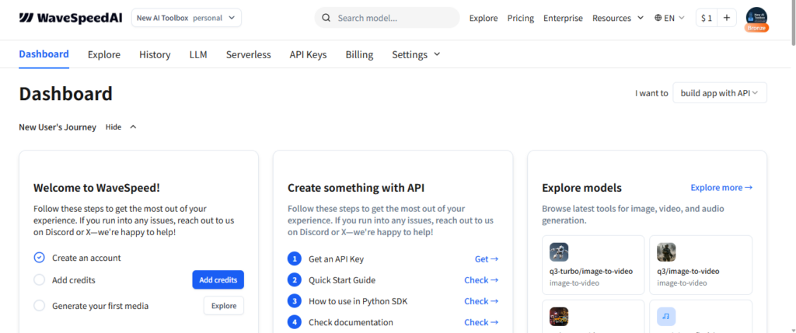Click the plus icon beside the $1 balance

[x=727, y=18]
